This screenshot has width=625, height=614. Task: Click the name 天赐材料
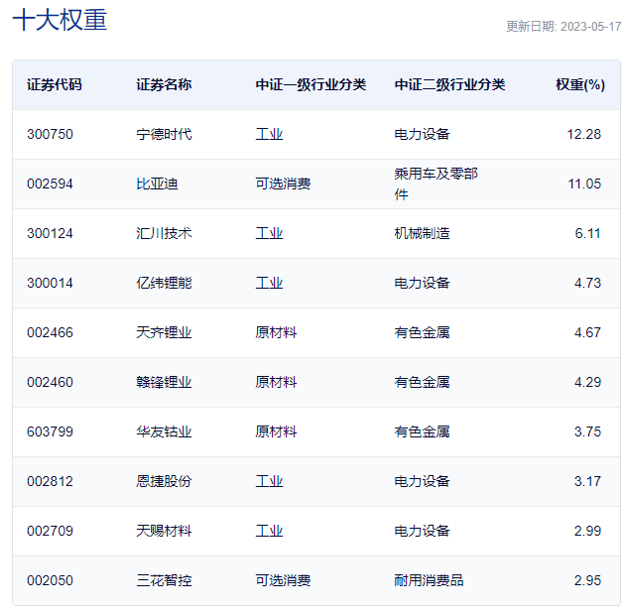(x=164, y=531)
